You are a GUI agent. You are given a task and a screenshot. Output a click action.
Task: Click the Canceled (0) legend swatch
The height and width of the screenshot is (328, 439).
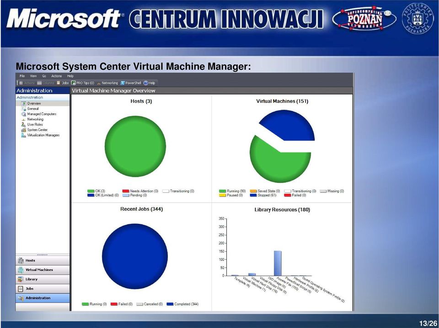point(140,304)
